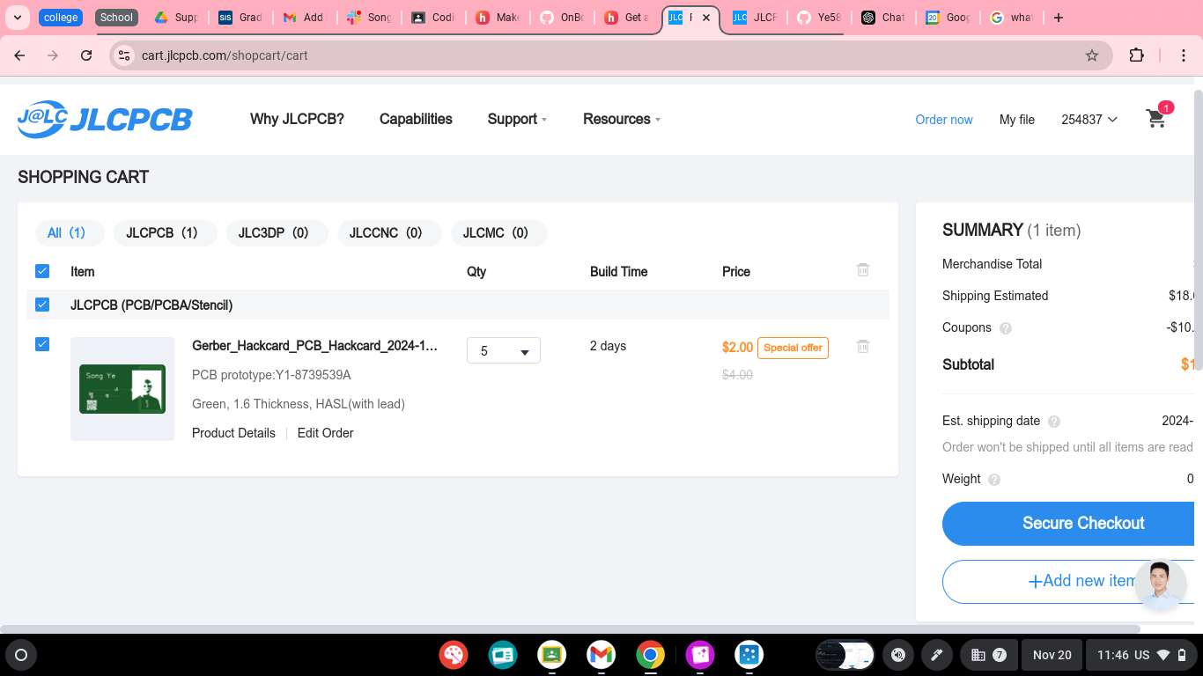Click the Edit Order link
The height and width of the screenshot is (676, 1203).
click(325, 433)
